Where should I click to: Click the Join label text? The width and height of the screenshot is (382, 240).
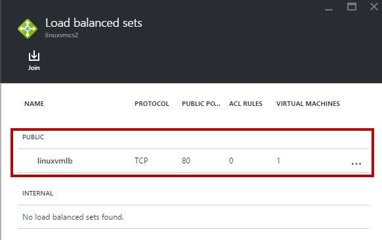(34, 68)
